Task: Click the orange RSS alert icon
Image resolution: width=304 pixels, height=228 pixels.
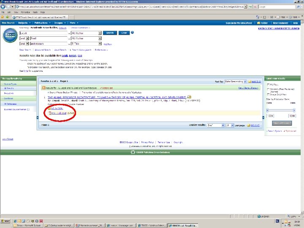Action: click(x=43, y=88)
